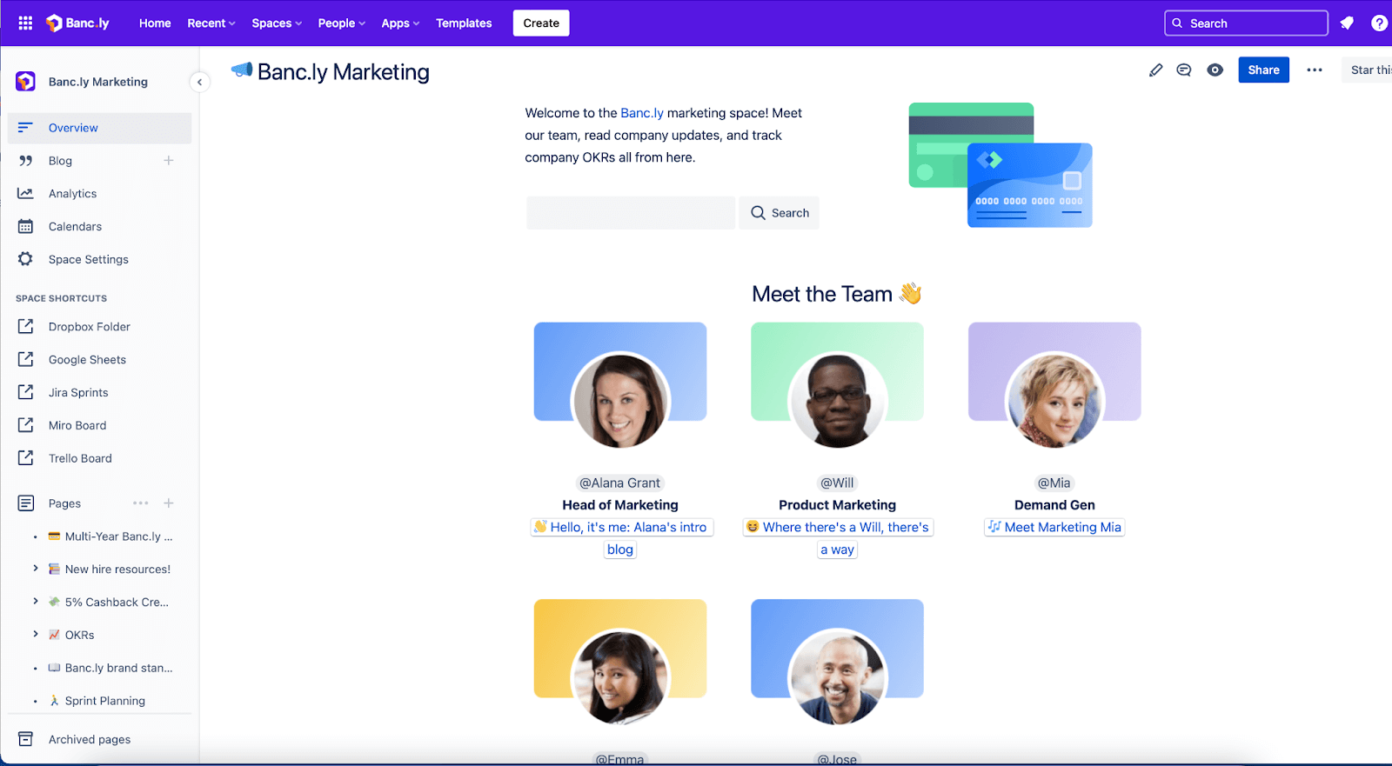Click the Analytics chart icon
Screen dimensions: 1392x766
tap(25, 193)
